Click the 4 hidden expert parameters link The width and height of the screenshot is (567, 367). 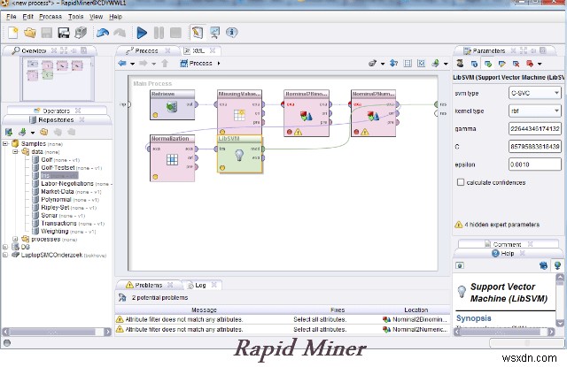pyautogui.click(x=503, y=225)
